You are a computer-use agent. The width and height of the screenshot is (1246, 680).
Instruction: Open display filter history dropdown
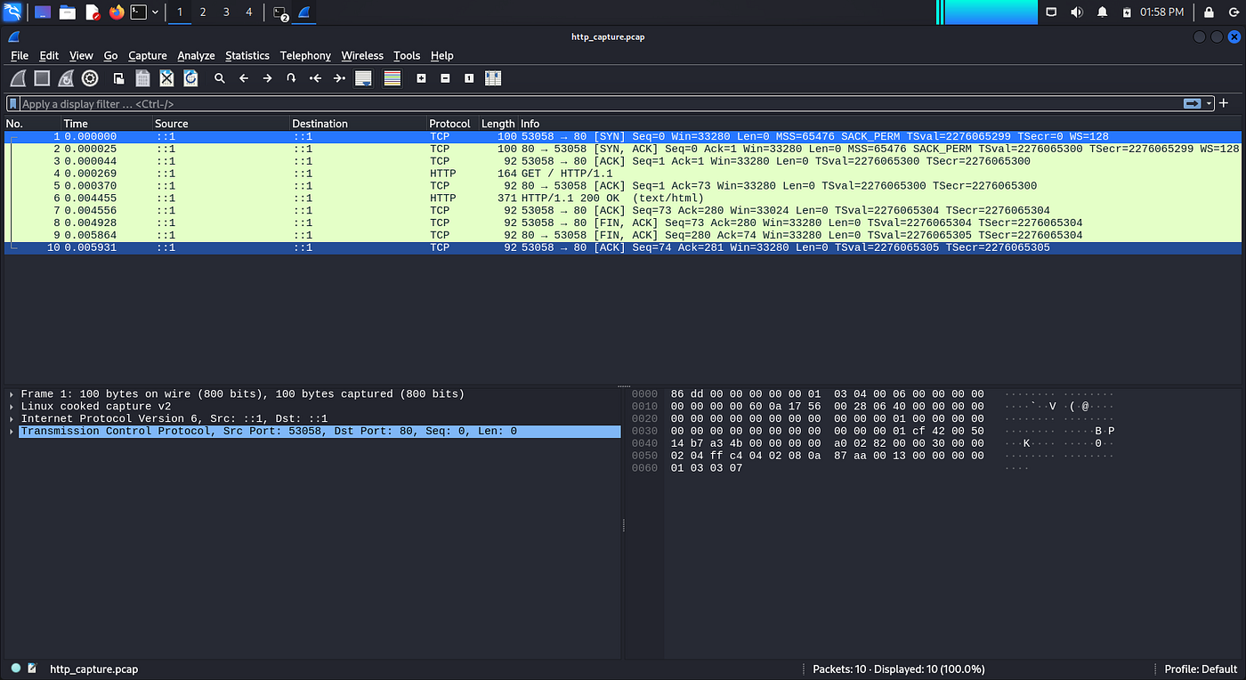(1210, 104)
